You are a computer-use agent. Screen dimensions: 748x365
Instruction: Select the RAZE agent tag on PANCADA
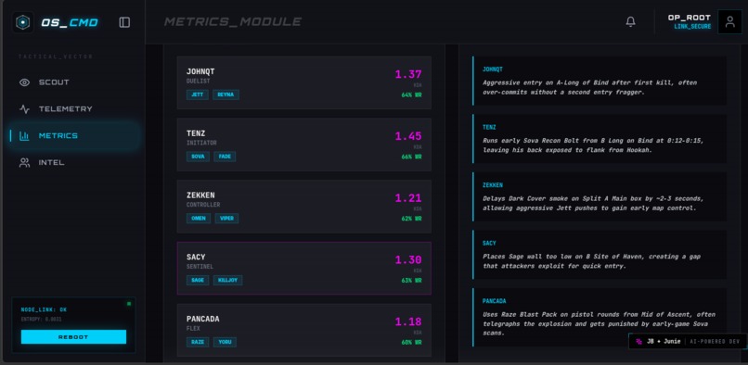(198, 342)
